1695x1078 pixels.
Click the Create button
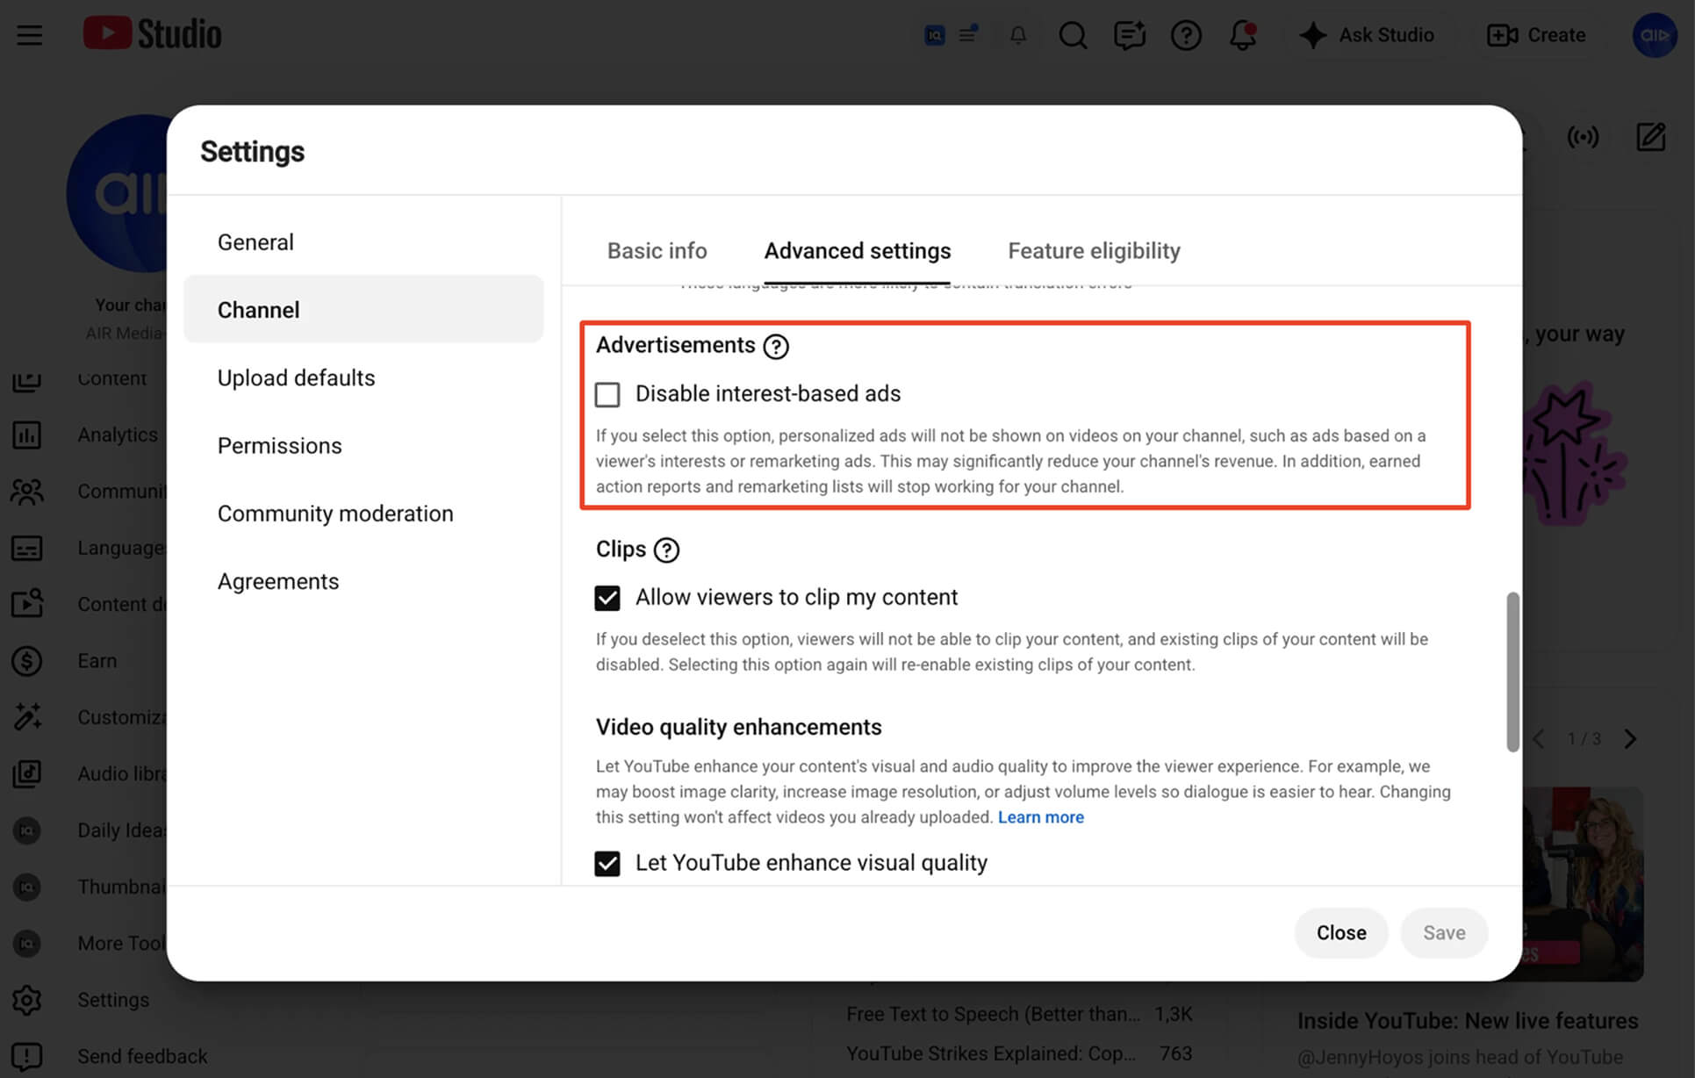coord(1536,35)
